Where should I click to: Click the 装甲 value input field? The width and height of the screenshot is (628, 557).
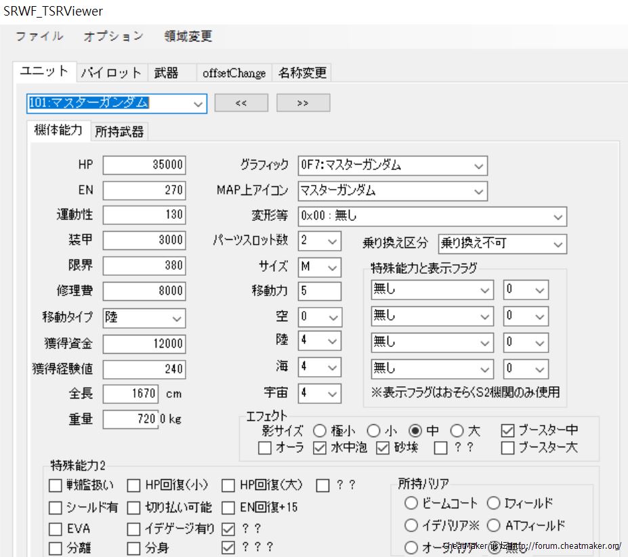coord(144,240)
